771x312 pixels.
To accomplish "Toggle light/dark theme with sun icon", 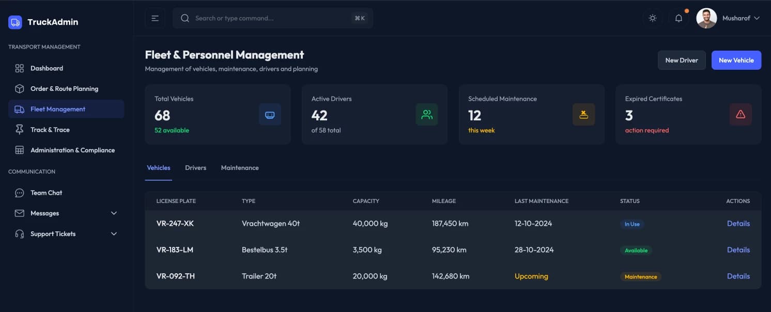I will [653, 18].
